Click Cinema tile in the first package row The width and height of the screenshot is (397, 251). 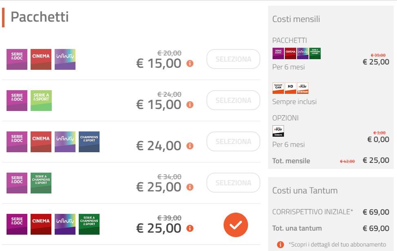pyautogui.click(x=41, y=59)
